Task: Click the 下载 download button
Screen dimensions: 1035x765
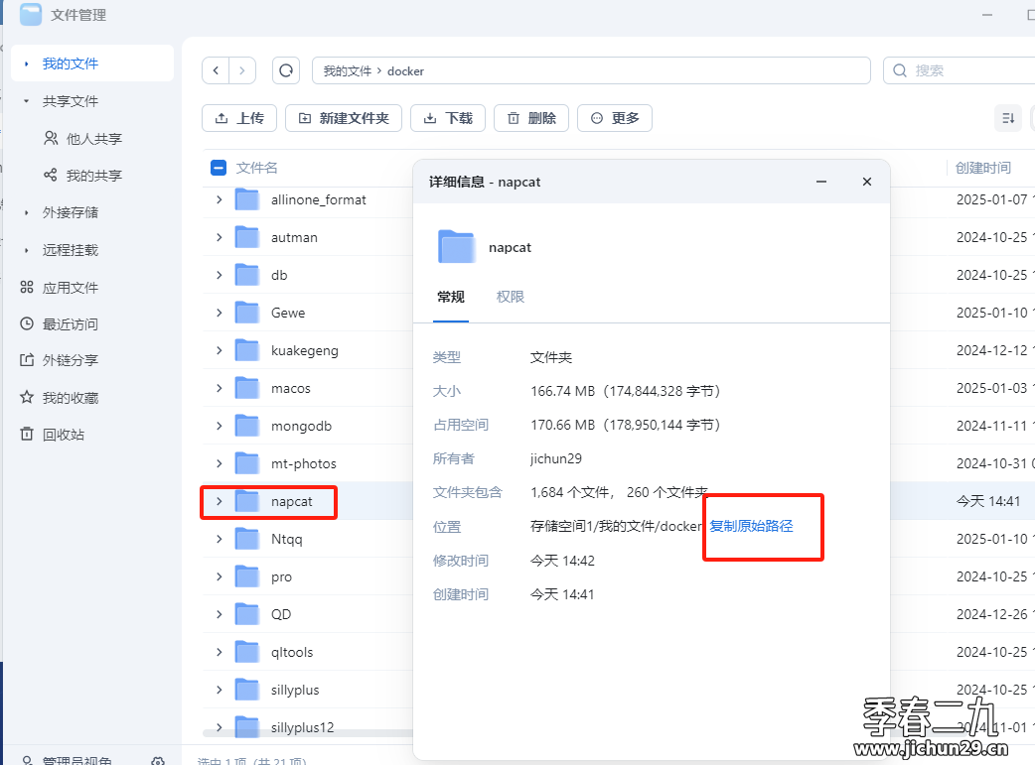Action: (x=448, y=118)
